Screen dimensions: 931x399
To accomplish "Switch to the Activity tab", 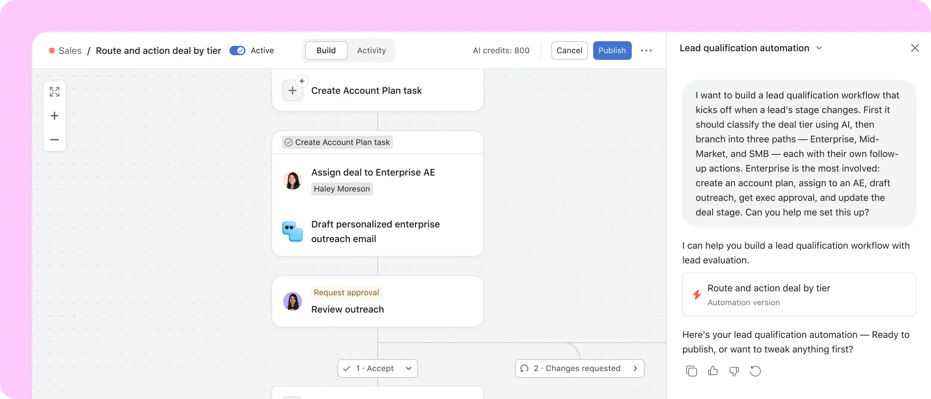I will pyautogui.click(x=371, y=51).
